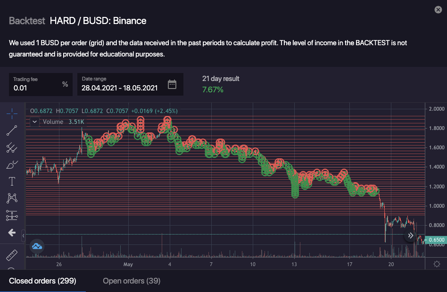Select the pitchfork drawing tool
This screenshot has height=292, width=447.
click(x=12, y=148)
